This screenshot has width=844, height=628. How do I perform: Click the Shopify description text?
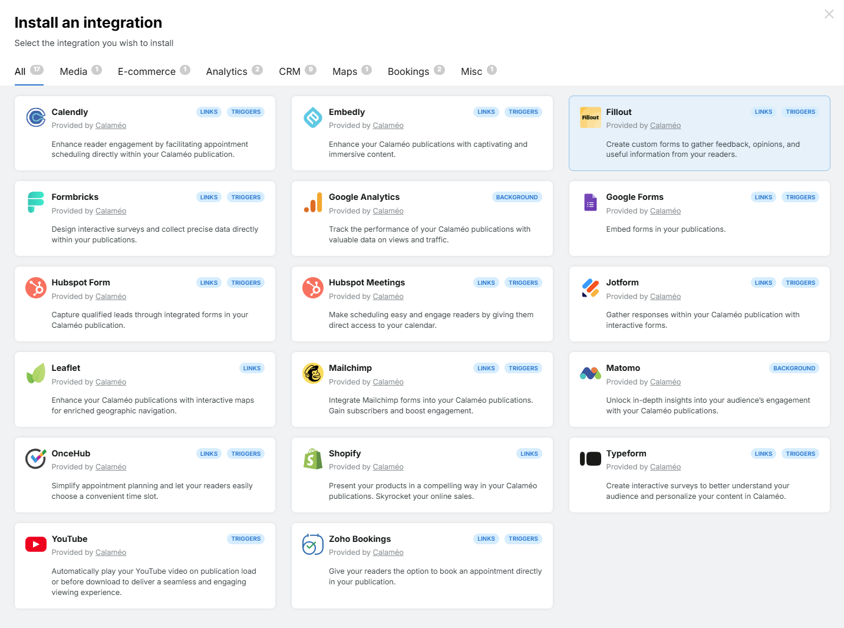coord(433,491)
